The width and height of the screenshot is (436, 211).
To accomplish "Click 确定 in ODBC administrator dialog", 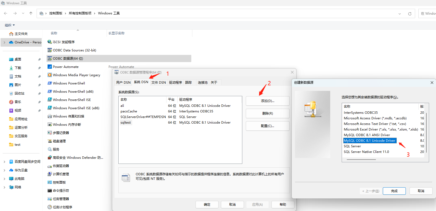I will pos(207,205).
